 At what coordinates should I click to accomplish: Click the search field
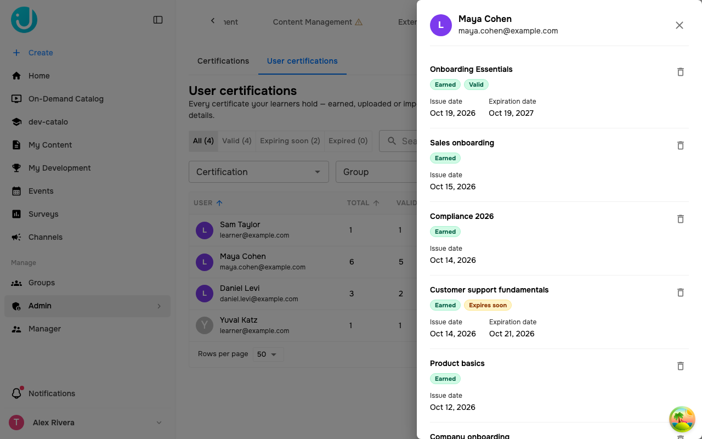point(399,141)
